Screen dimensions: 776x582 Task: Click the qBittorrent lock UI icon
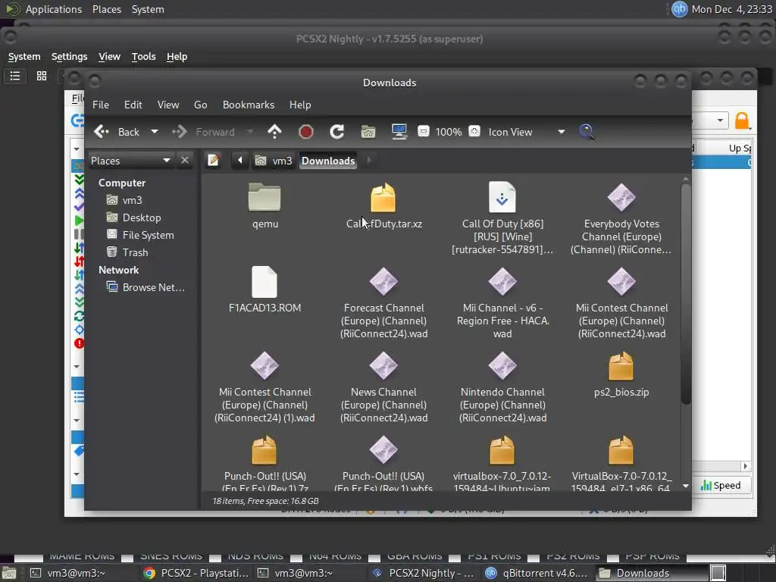coord(742,120)
